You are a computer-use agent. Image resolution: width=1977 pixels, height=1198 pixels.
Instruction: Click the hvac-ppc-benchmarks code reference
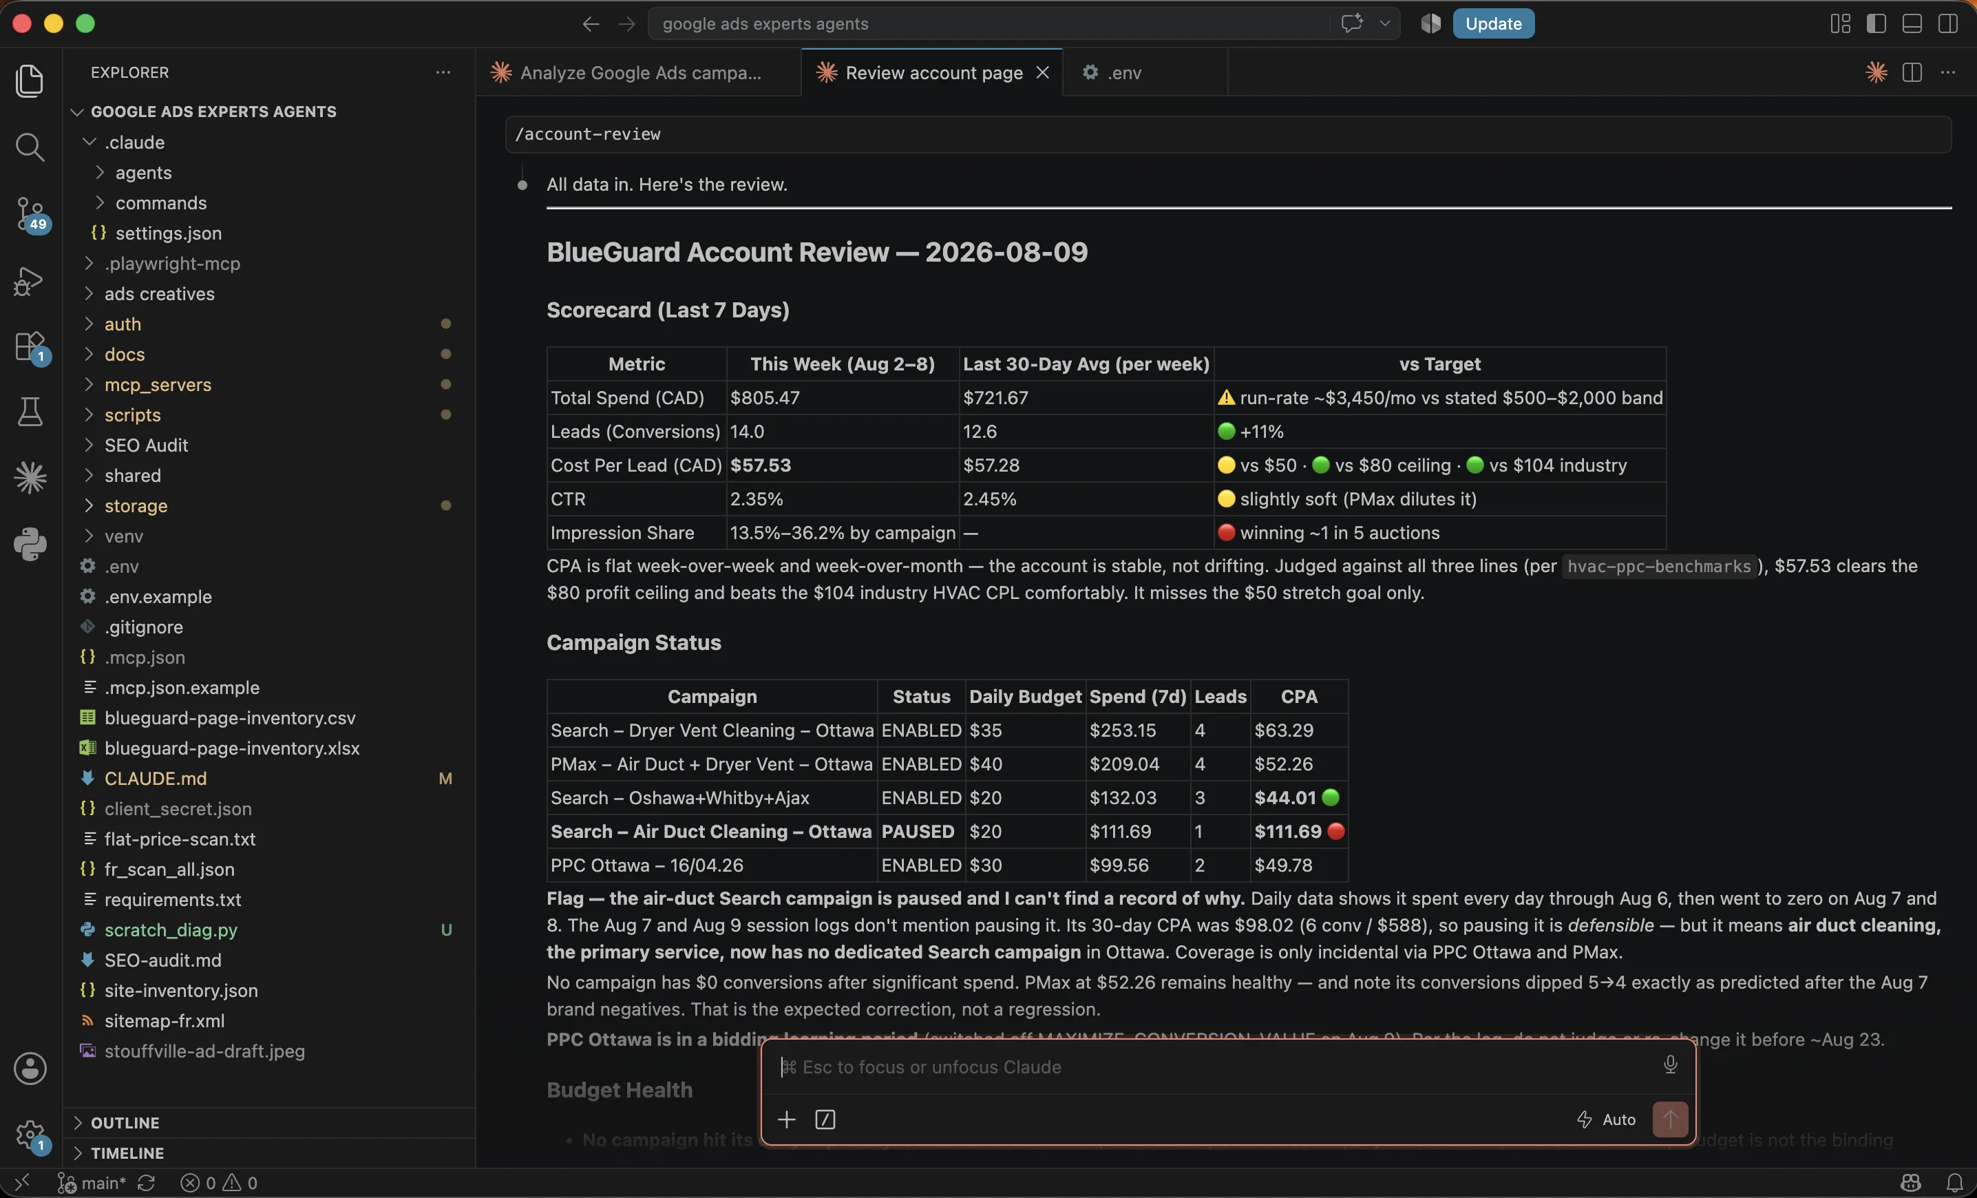click(1658, 567)
